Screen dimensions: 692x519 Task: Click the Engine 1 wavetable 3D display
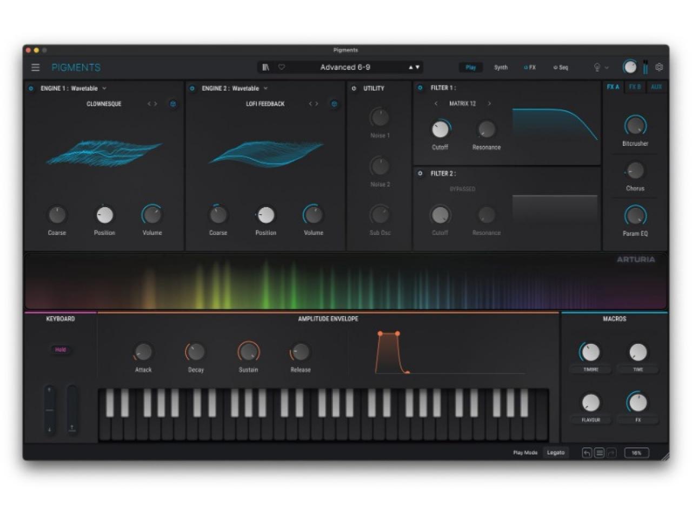pyautogui.click(x=104, y=153)
